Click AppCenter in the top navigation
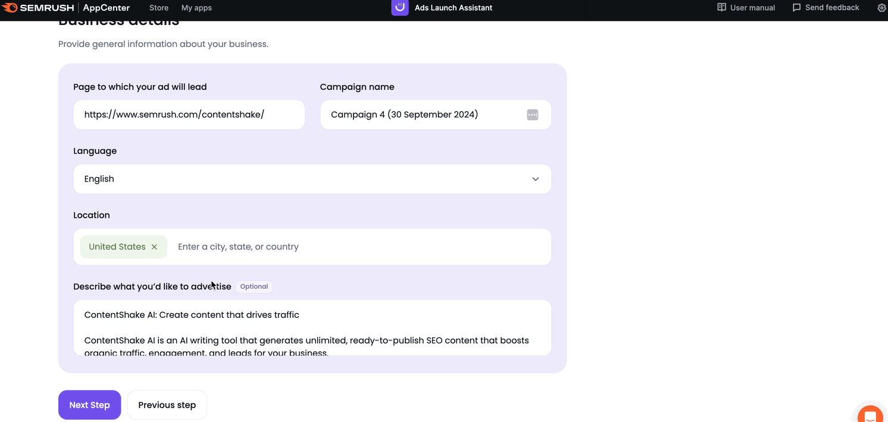The width and height of the screenshot is (888, 422). 106,8
